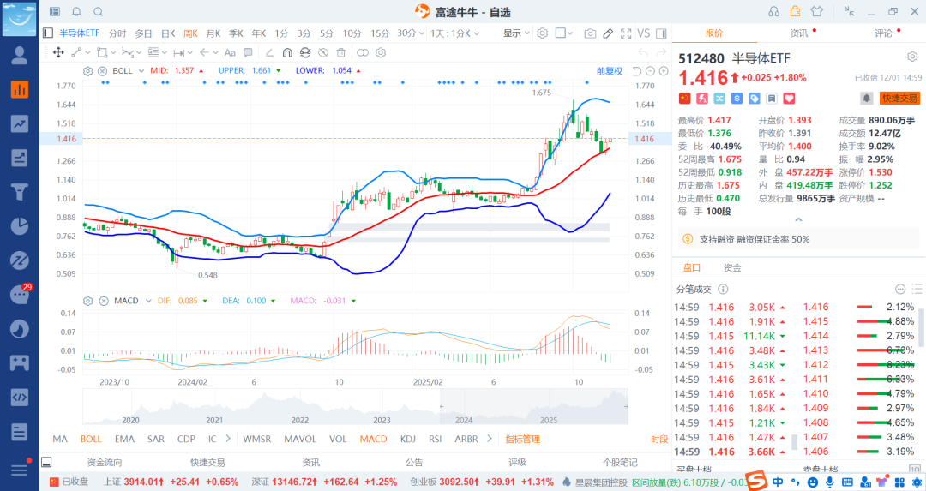Open the search magnifier in the title bar

click(x=98, y=11)
